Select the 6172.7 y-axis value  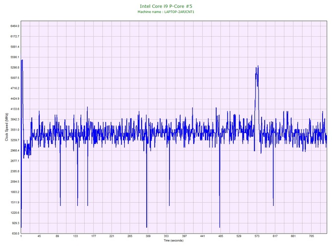click(x=15, y=36)
